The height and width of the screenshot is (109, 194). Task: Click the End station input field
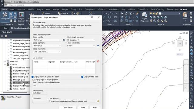pos(40,101)
